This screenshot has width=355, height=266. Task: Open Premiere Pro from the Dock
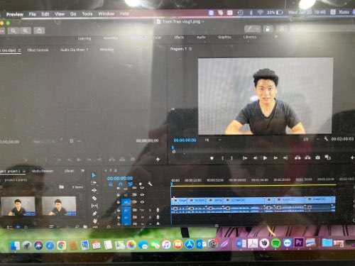pos(299,243)
